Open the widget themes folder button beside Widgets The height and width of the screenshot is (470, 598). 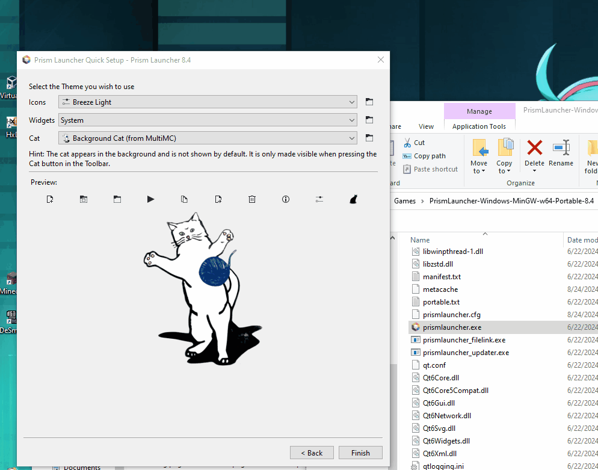click(x=369, y=120)
